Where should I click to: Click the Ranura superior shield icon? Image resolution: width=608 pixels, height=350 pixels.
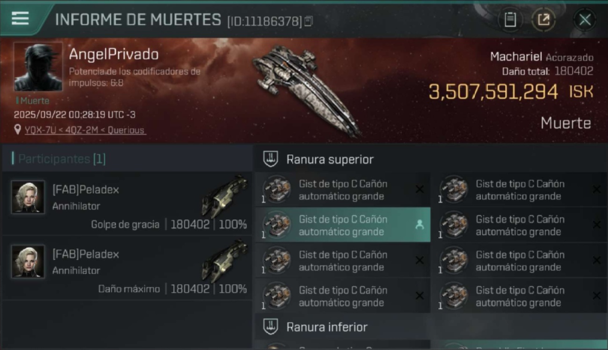pyautogui.click(x=271, y=159)
